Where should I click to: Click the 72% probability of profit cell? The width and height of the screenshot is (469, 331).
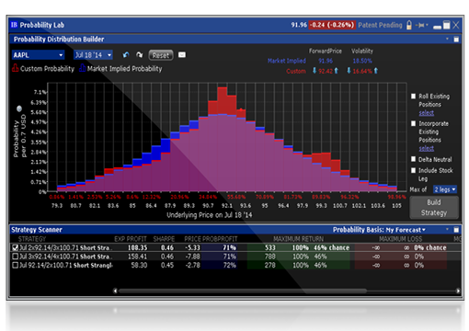pos(230,265)
